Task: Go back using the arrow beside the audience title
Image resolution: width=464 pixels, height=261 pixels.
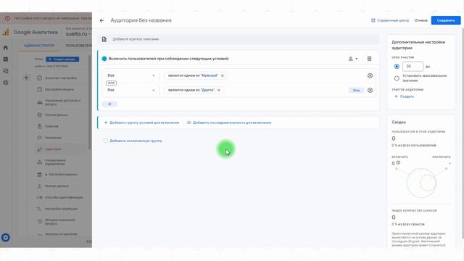Action: click(x=101, y=20)
